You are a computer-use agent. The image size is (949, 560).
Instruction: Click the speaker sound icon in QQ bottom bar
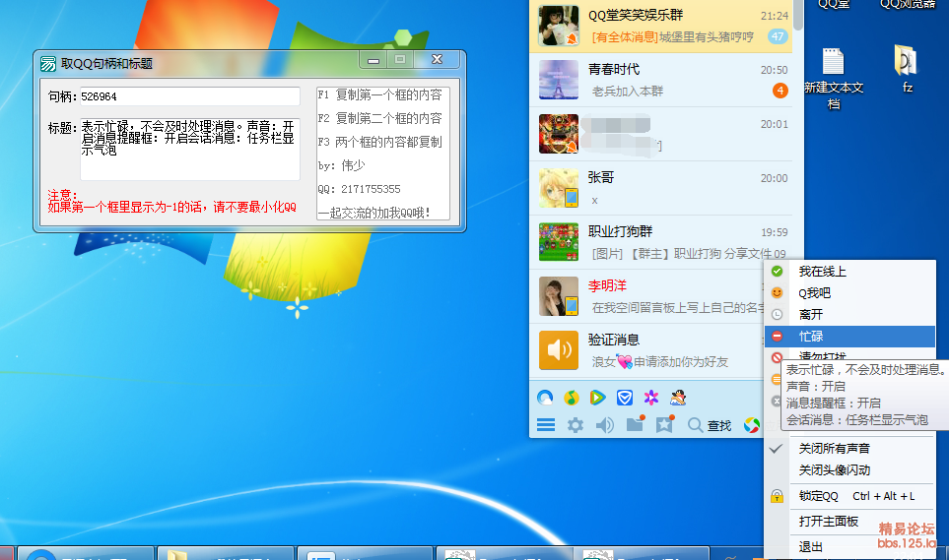605,425
